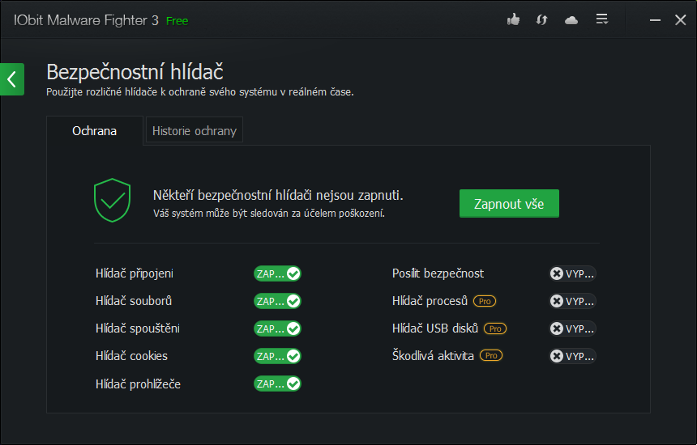Enable the Posílit bezpečnost switch
This screenshot has width=697, height=445.
coord(572,273)
